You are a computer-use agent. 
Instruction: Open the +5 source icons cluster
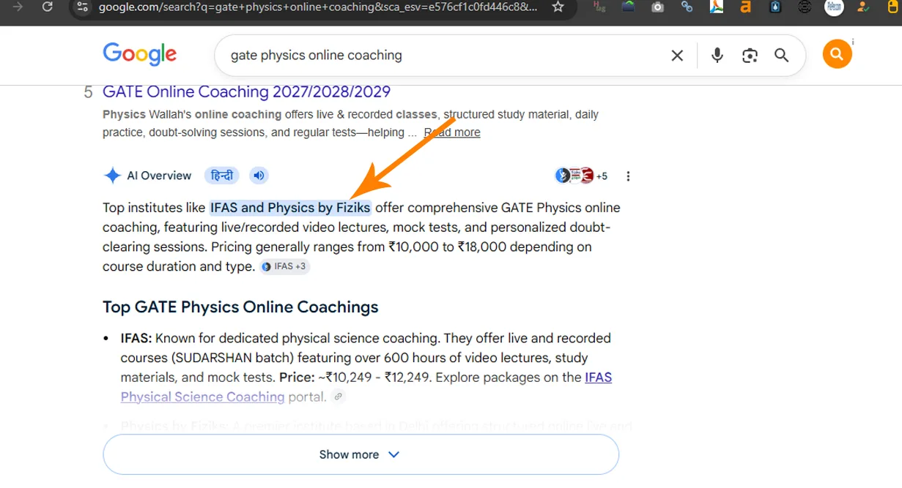tap(582, 176)
